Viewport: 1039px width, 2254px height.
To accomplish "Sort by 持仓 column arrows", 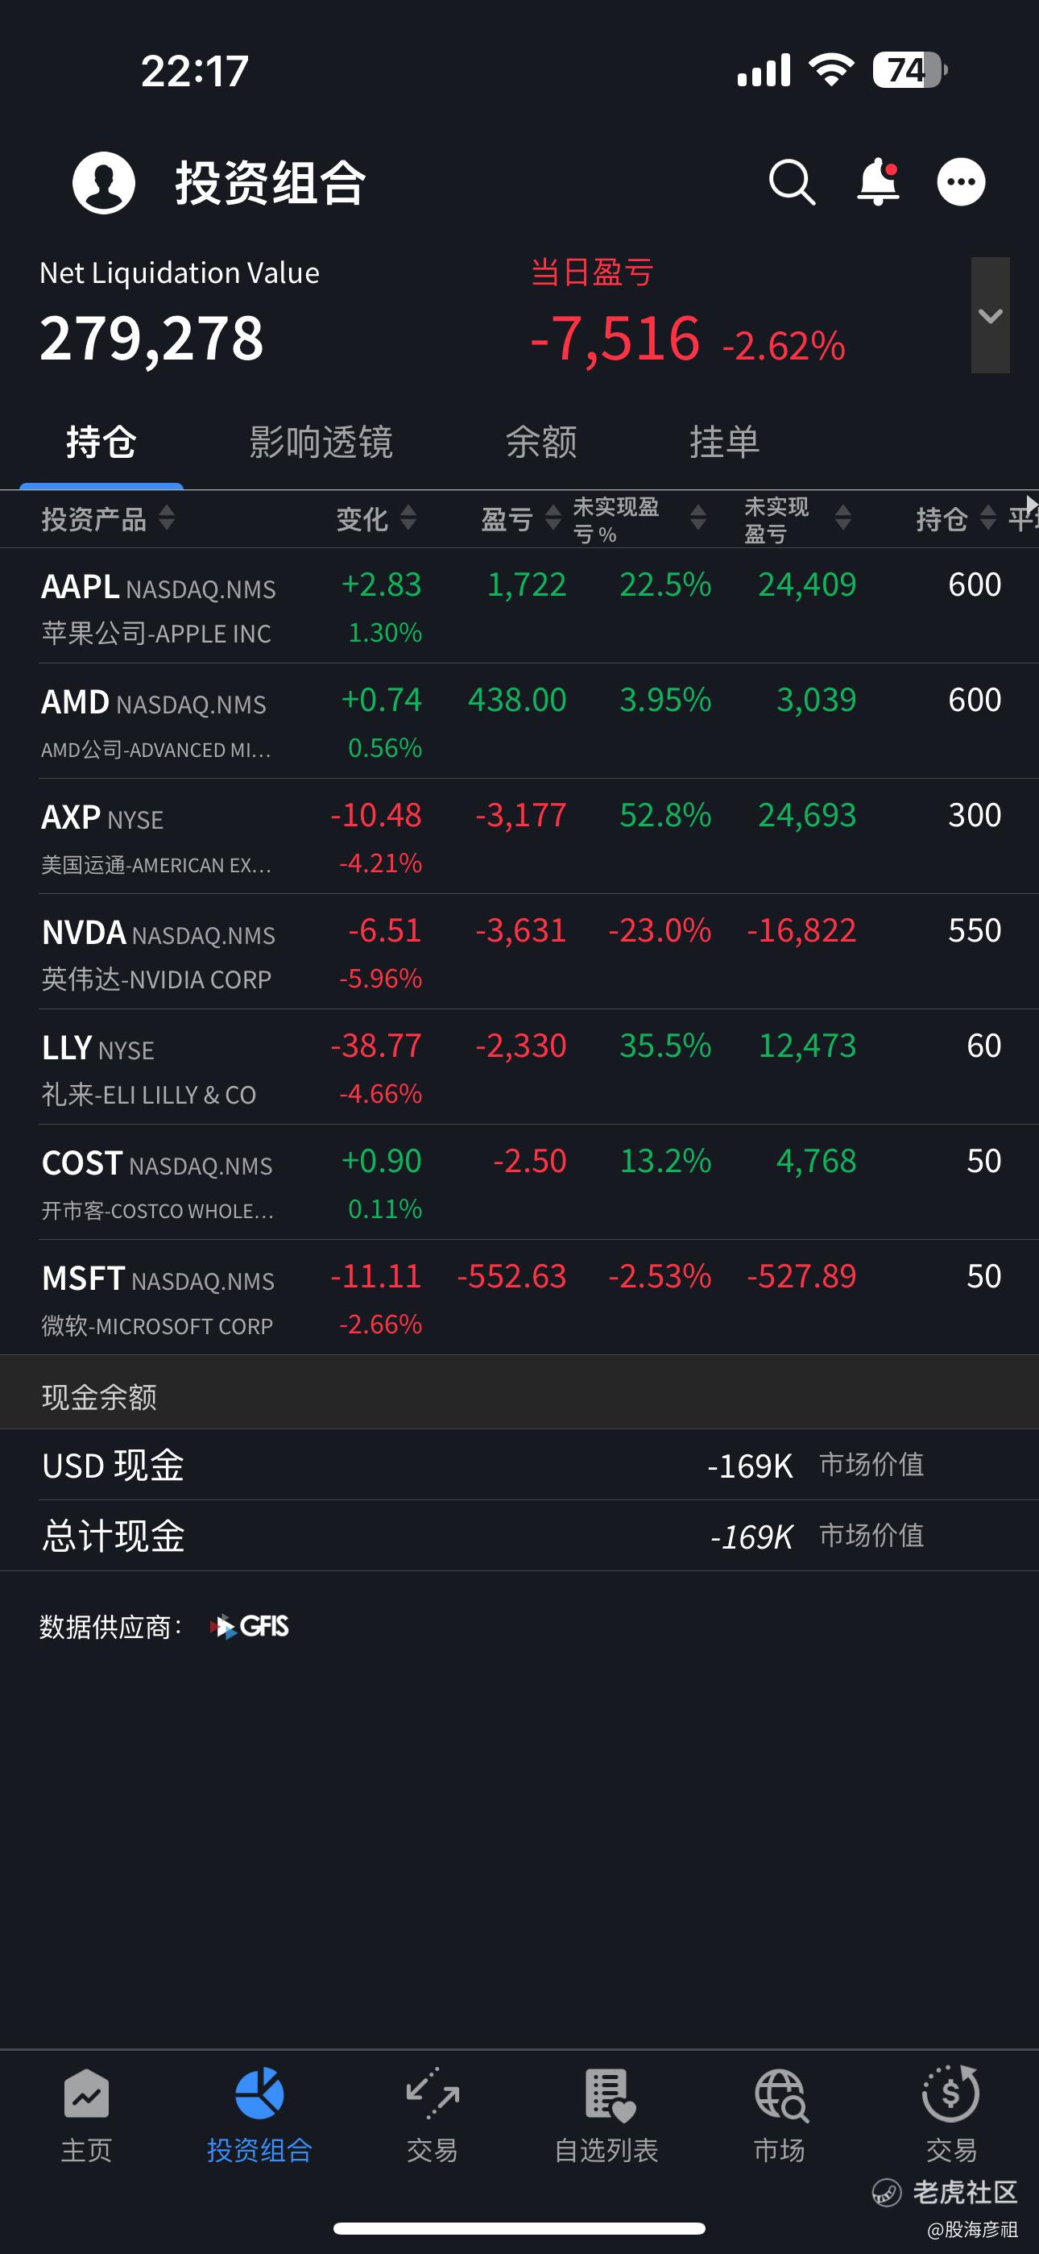I will pos(987,518).
